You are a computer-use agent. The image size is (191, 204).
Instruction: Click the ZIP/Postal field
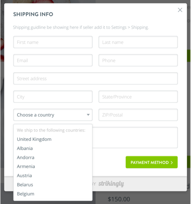(x=138, y=115)
